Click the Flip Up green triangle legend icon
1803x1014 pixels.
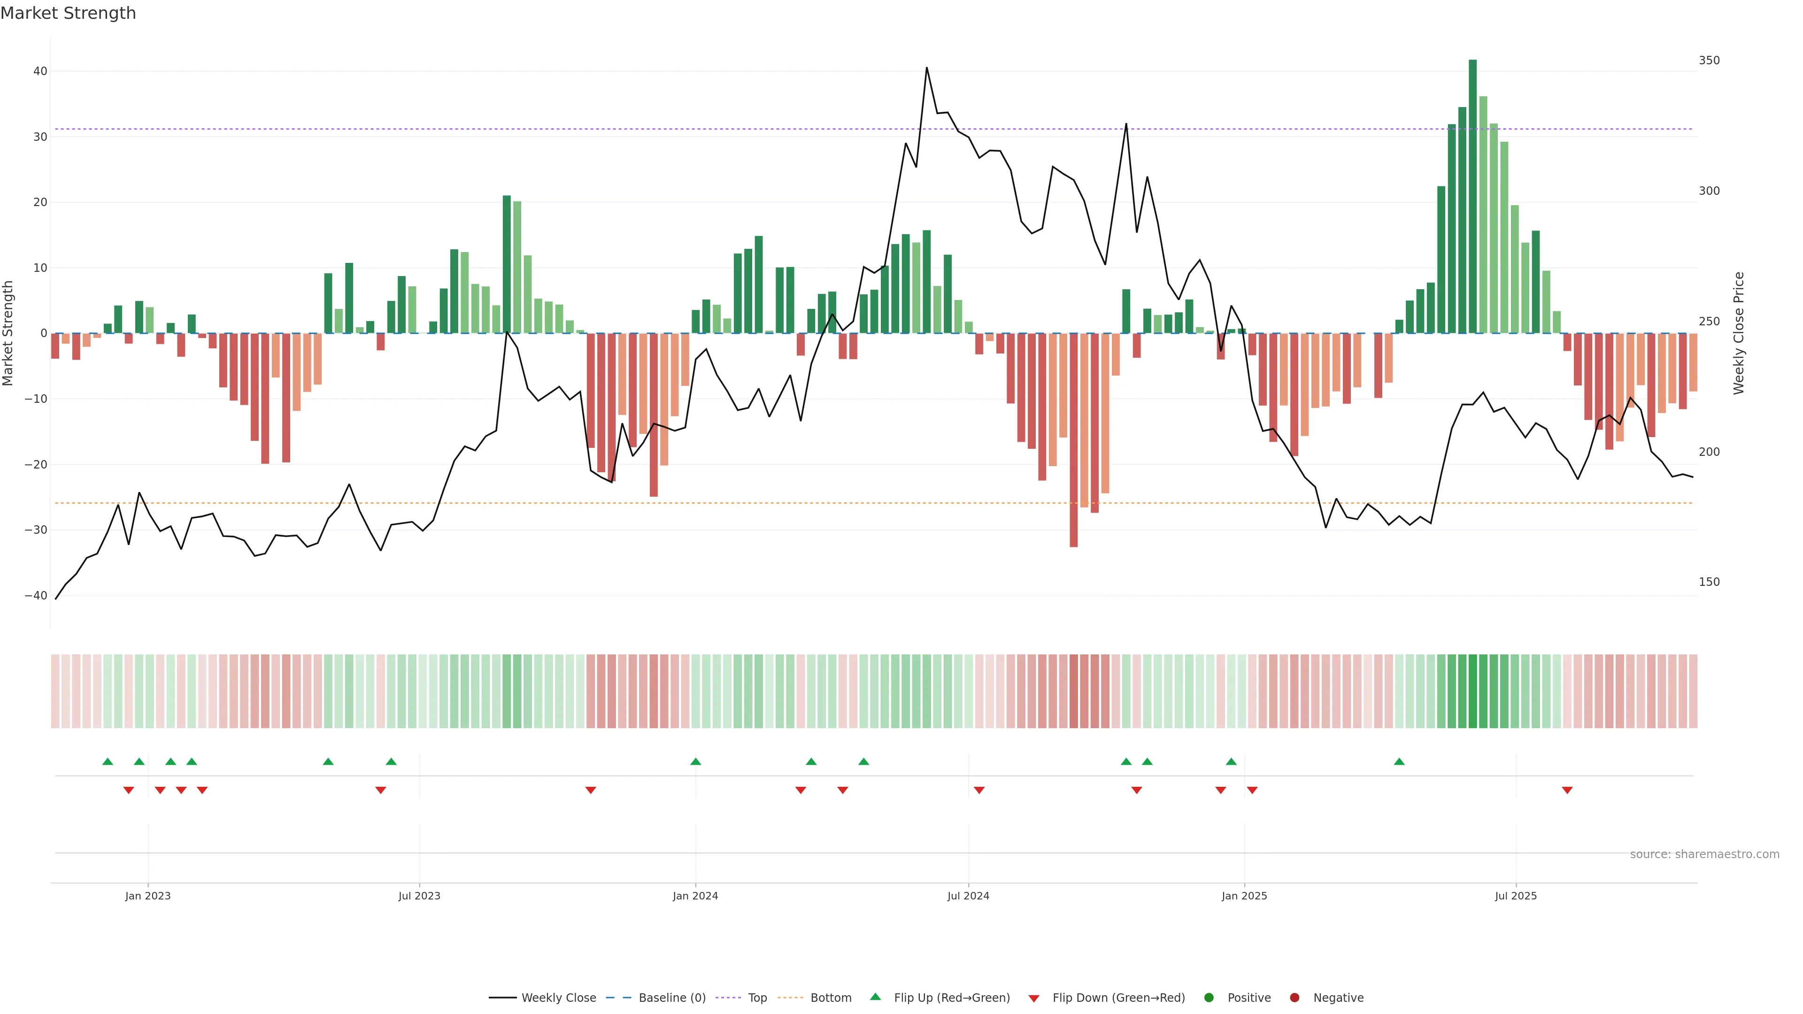coord(875,997)
